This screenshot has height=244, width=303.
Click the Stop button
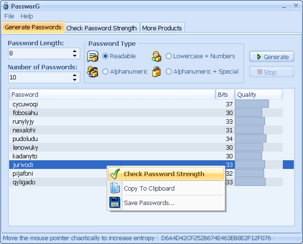pyautogui.click(x=272, y=72)
